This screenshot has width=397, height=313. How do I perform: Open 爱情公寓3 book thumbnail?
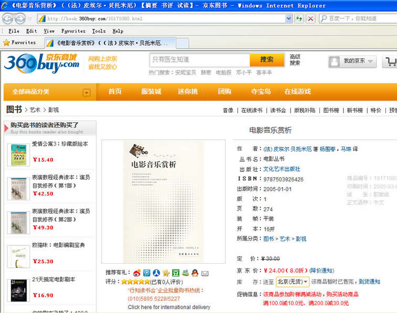pos(18,155)
